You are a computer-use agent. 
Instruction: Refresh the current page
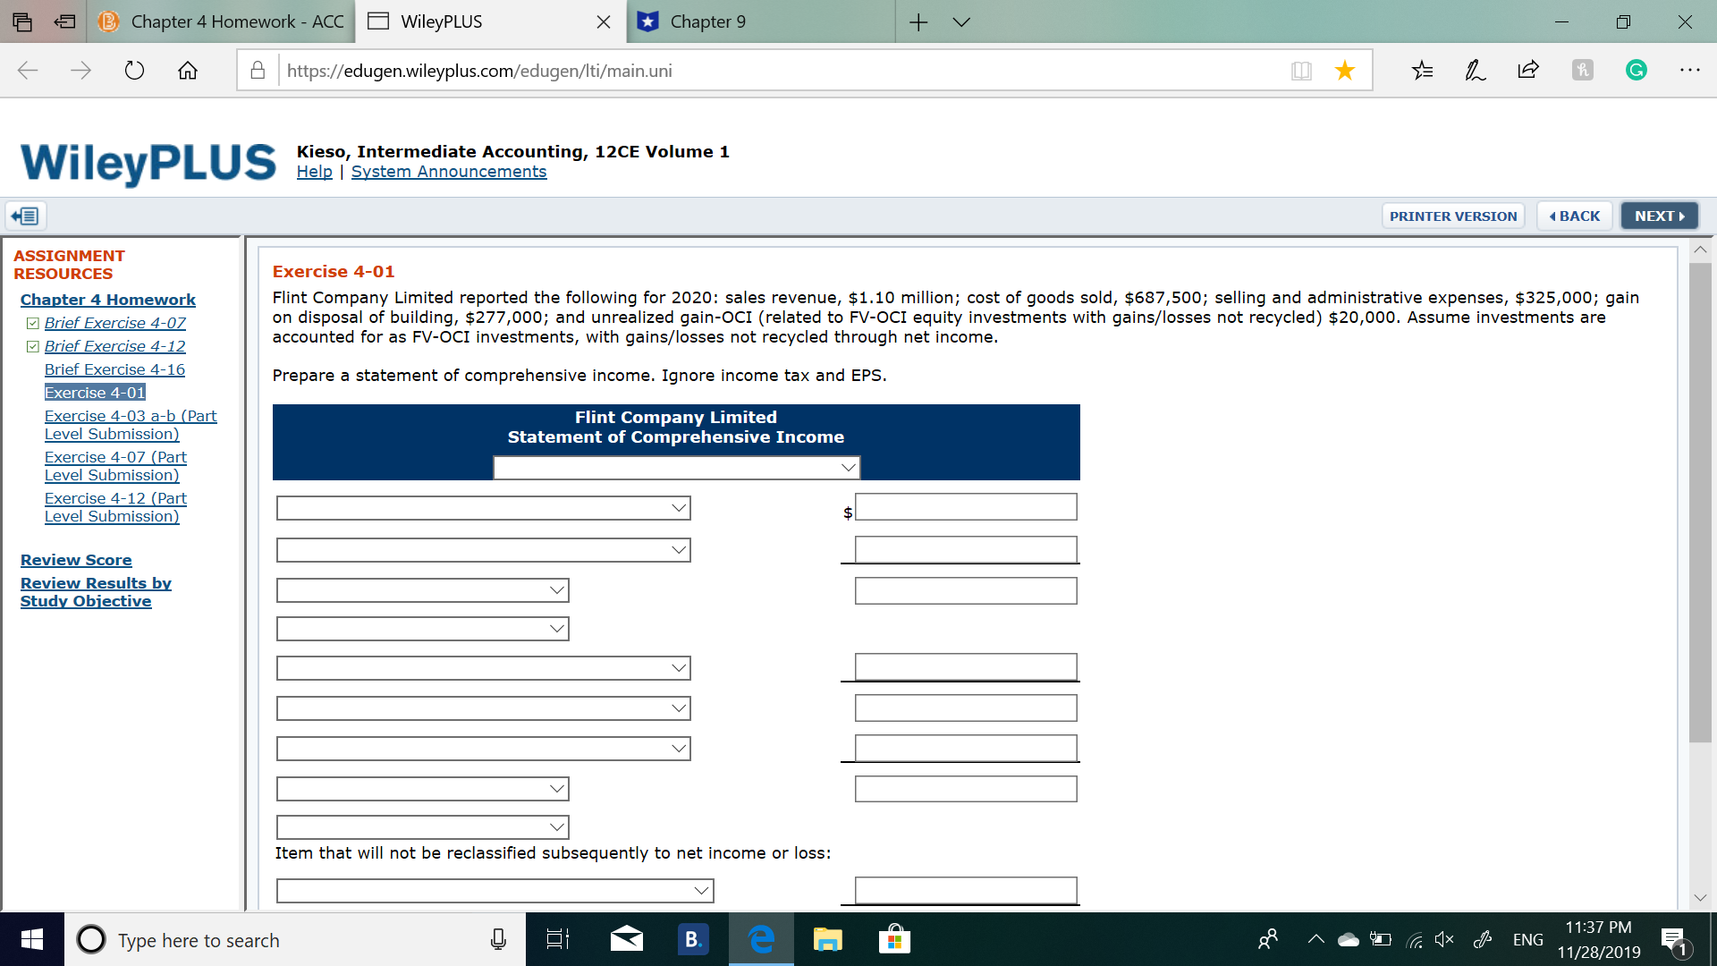pos(134,71)
